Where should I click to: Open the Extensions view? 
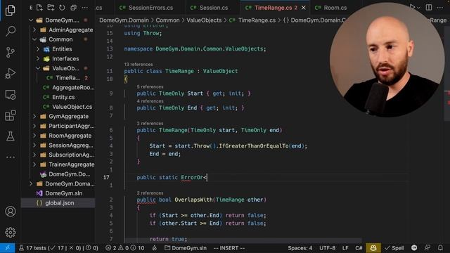tap(11, 115)
